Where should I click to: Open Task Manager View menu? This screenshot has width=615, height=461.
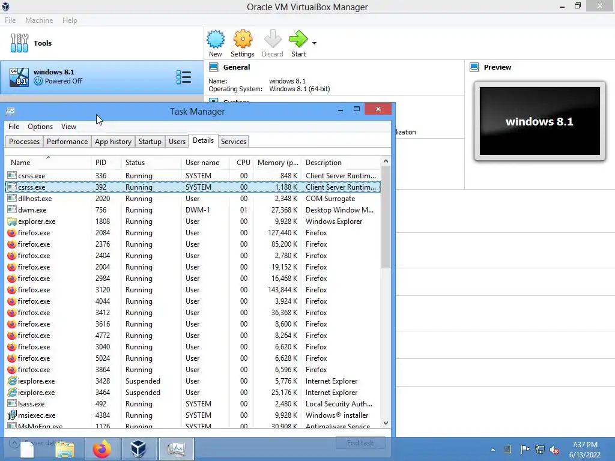coord(68,127)
